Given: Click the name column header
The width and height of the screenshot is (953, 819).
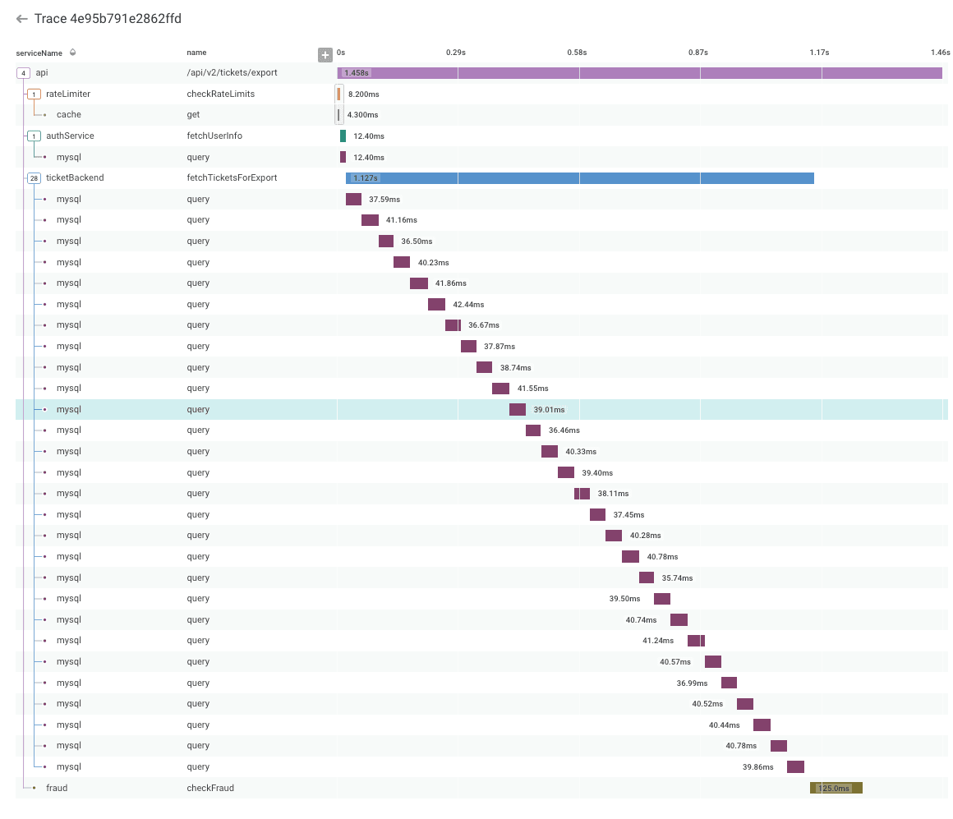Looking at the screenshot, I should tap(196, 53).
